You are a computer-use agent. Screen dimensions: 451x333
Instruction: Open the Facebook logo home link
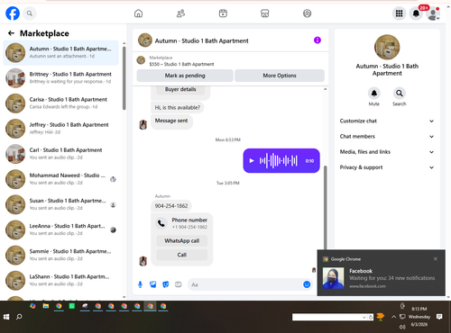(13, 13)
